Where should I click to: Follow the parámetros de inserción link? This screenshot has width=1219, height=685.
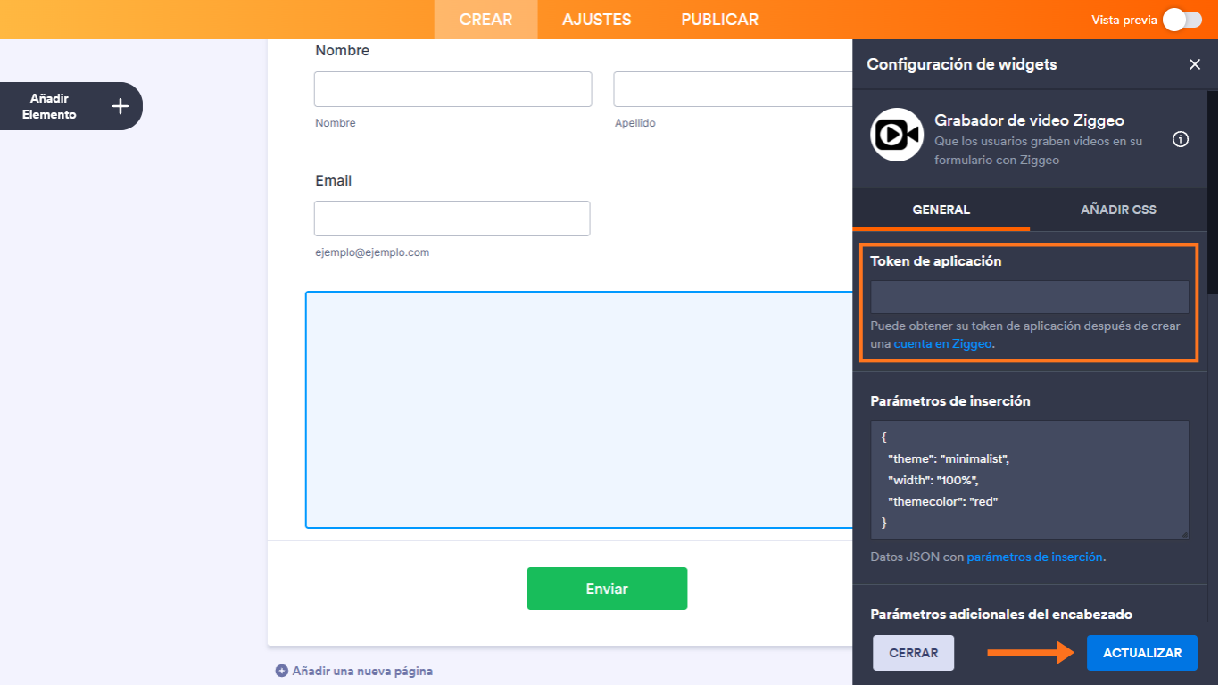tap(1034, 556)
